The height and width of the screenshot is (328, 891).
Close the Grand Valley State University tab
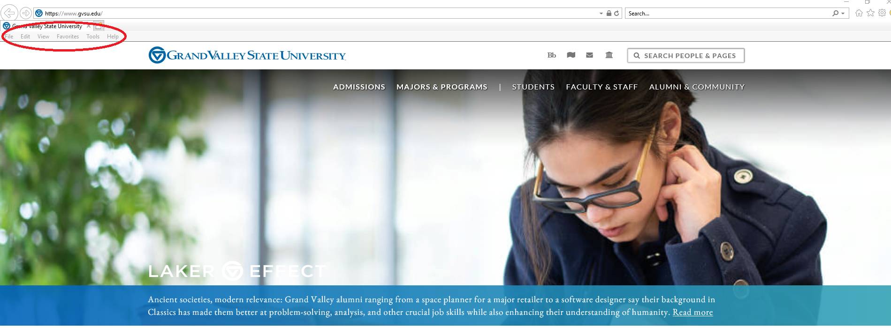[x=89, y=26]
